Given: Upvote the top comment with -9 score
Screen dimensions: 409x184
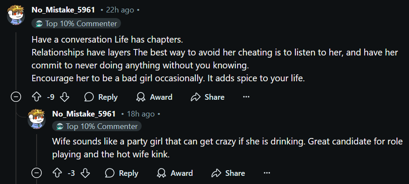Looking at the screenshot, I should [37, 97].
